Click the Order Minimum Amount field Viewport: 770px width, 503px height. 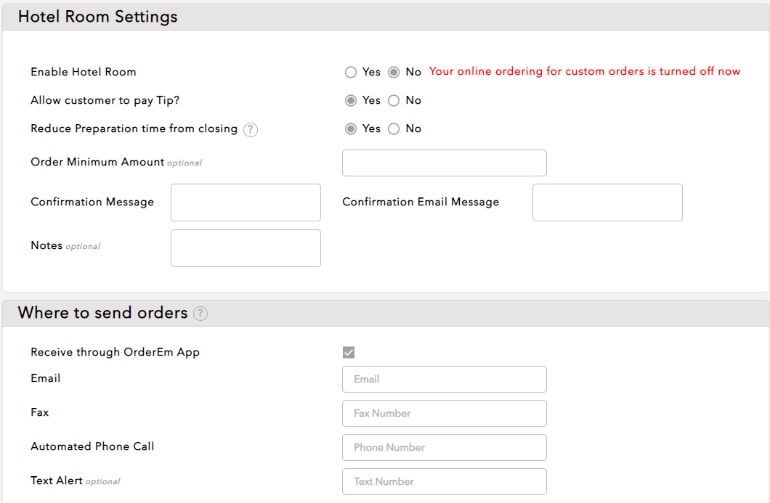444,163
